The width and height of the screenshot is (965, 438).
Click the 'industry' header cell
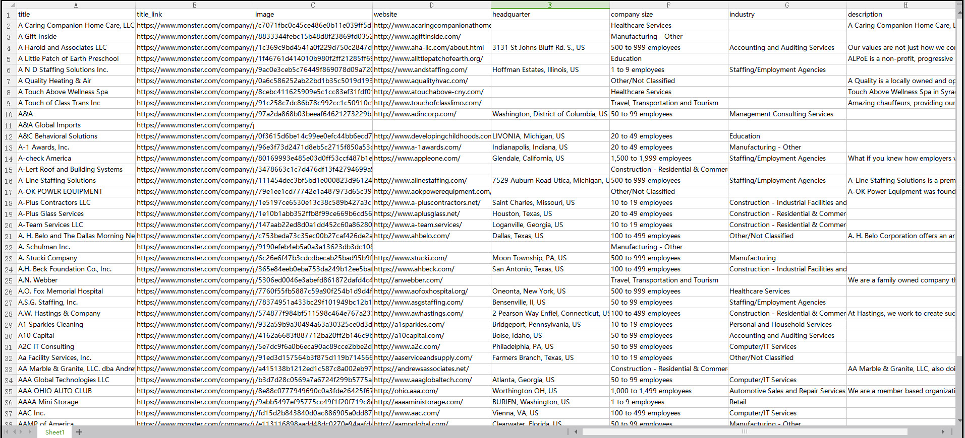pos(787,15)
